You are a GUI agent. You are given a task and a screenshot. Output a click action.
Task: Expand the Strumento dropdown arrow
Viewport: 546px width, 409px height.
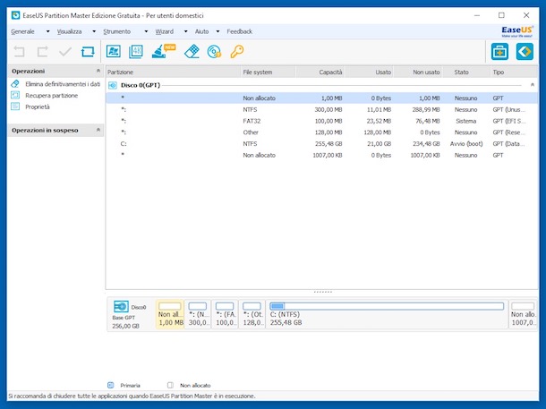pyautogui.click(x=146, y=31)
